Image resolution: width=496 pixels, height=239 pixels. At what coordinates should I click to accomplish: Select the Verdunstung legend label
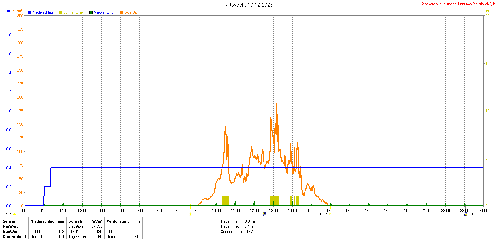[104, 12]
